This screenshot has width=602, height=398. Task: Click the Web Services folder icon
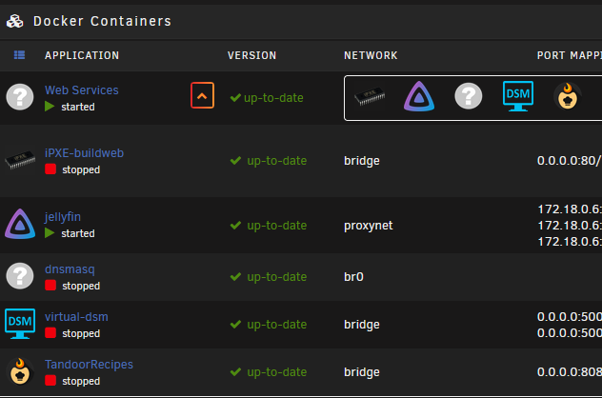(x=20, y=97)
